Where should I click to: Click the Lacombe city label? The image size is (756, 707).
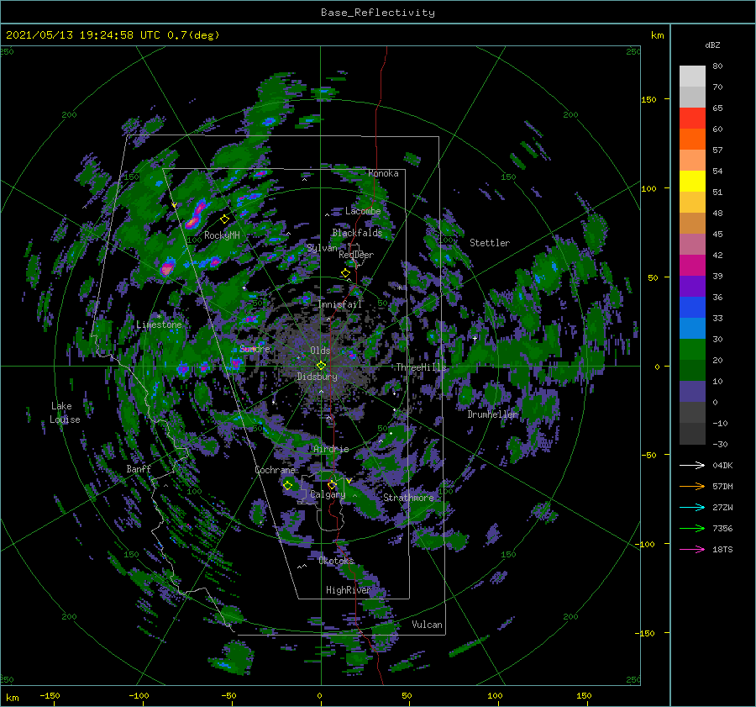click(363, 211)
